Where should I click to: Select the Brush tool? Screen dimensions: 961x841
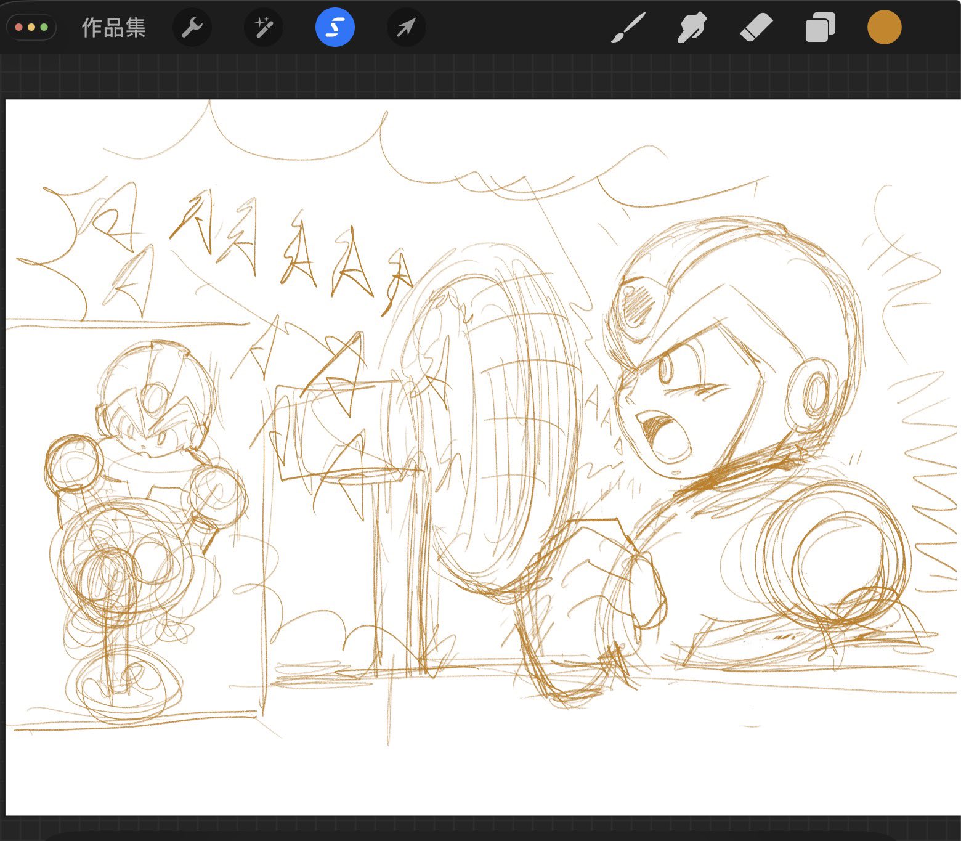[628, 28]
